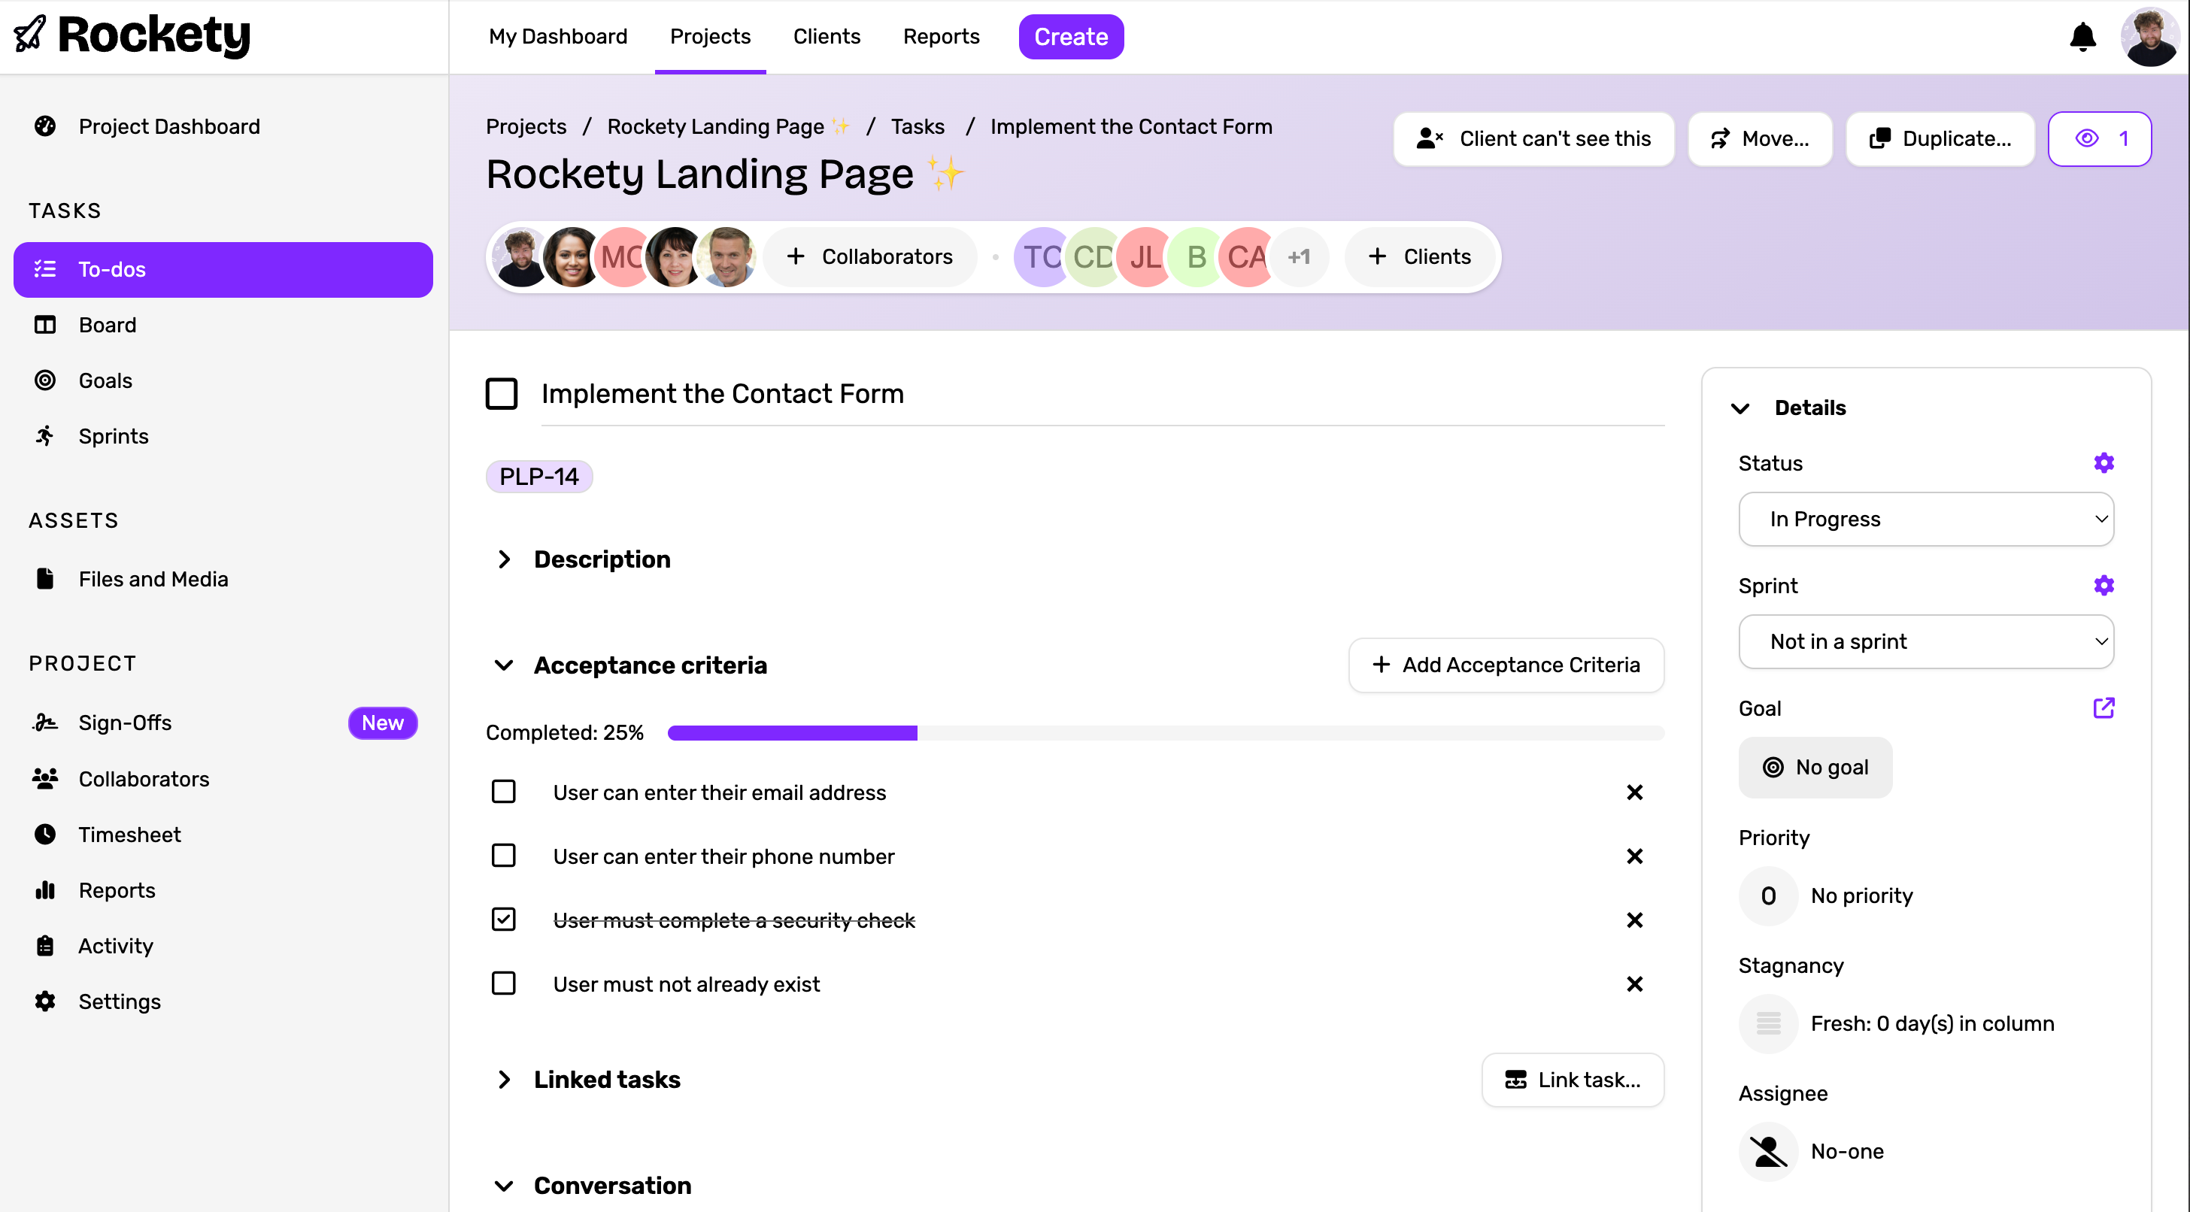Viewport: 2190px width, 1212px height.
Task: Click the Link task... button
Action: tap(1572, 1080)
